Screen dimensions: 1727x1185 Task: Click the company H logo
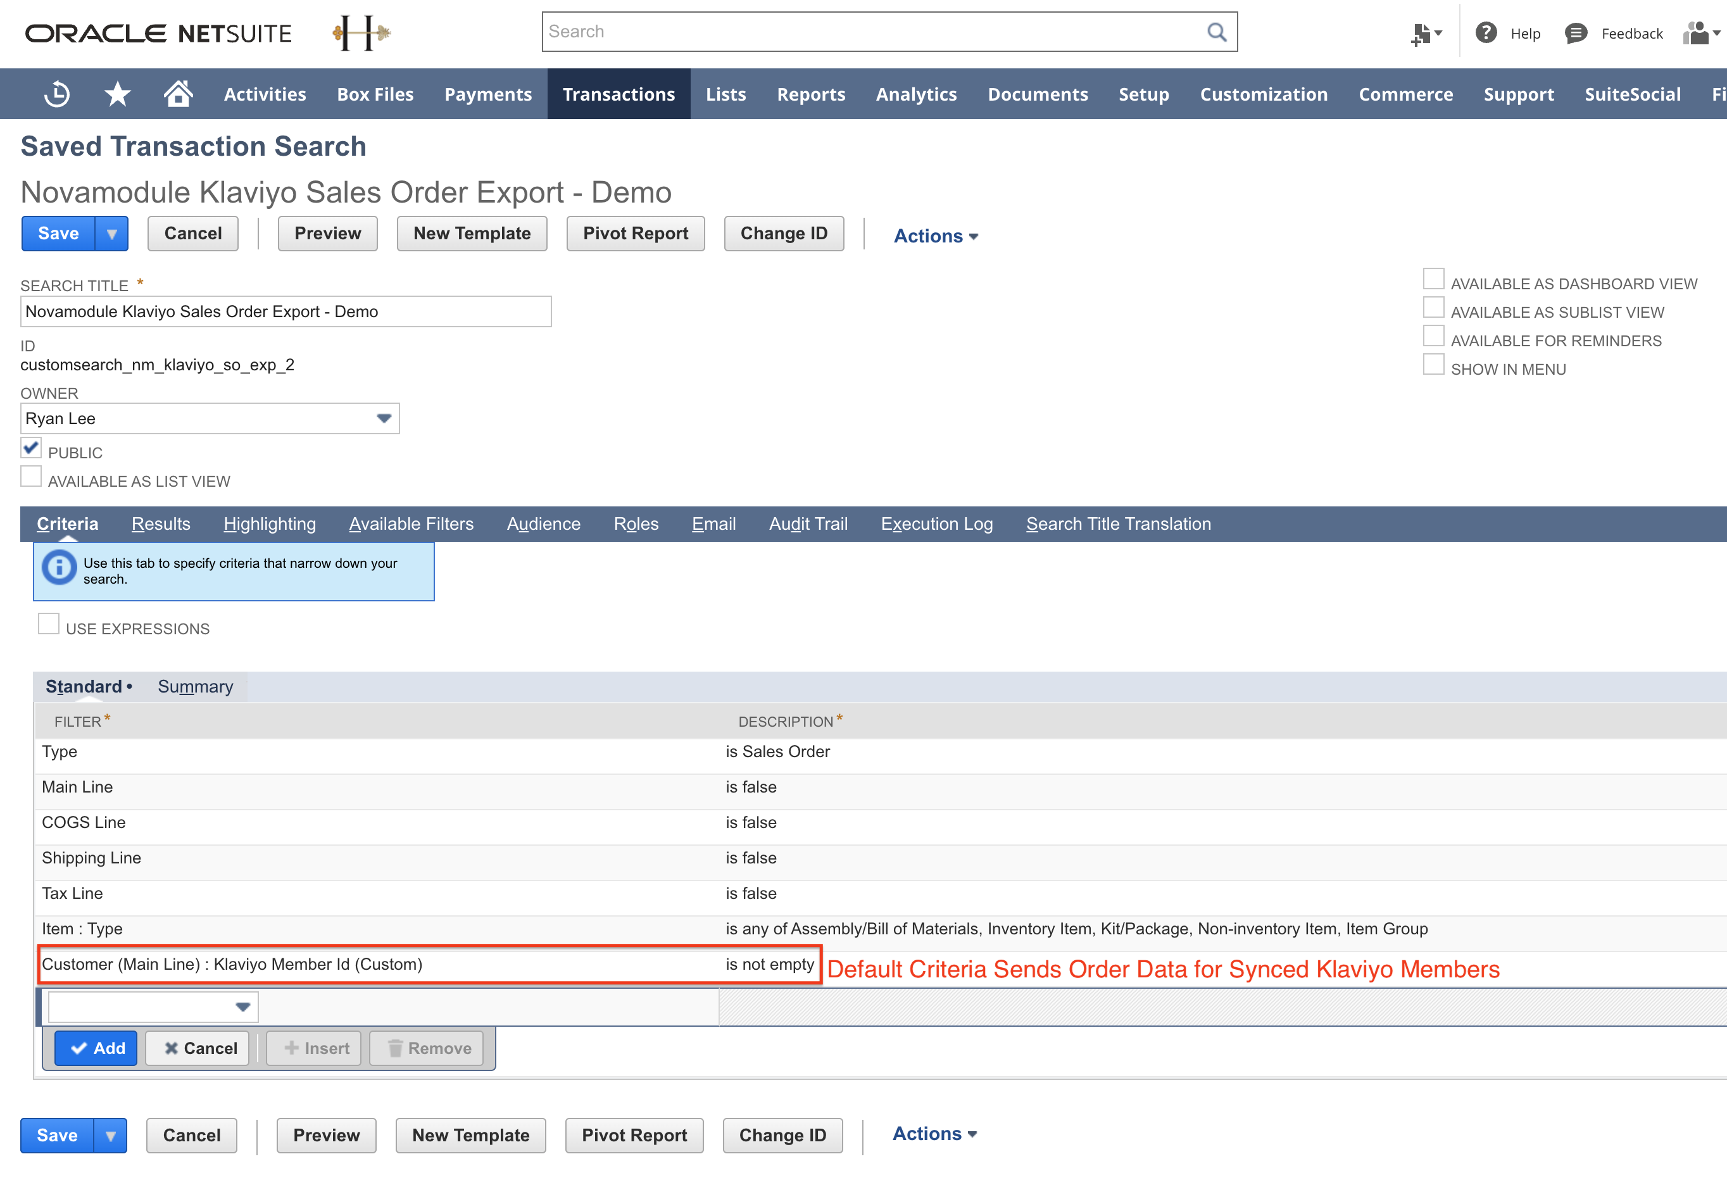point(361,33)
